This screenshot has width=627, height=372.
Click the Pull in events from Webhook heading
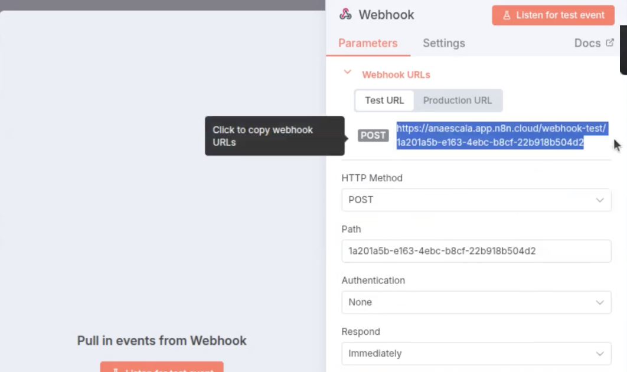162,341
